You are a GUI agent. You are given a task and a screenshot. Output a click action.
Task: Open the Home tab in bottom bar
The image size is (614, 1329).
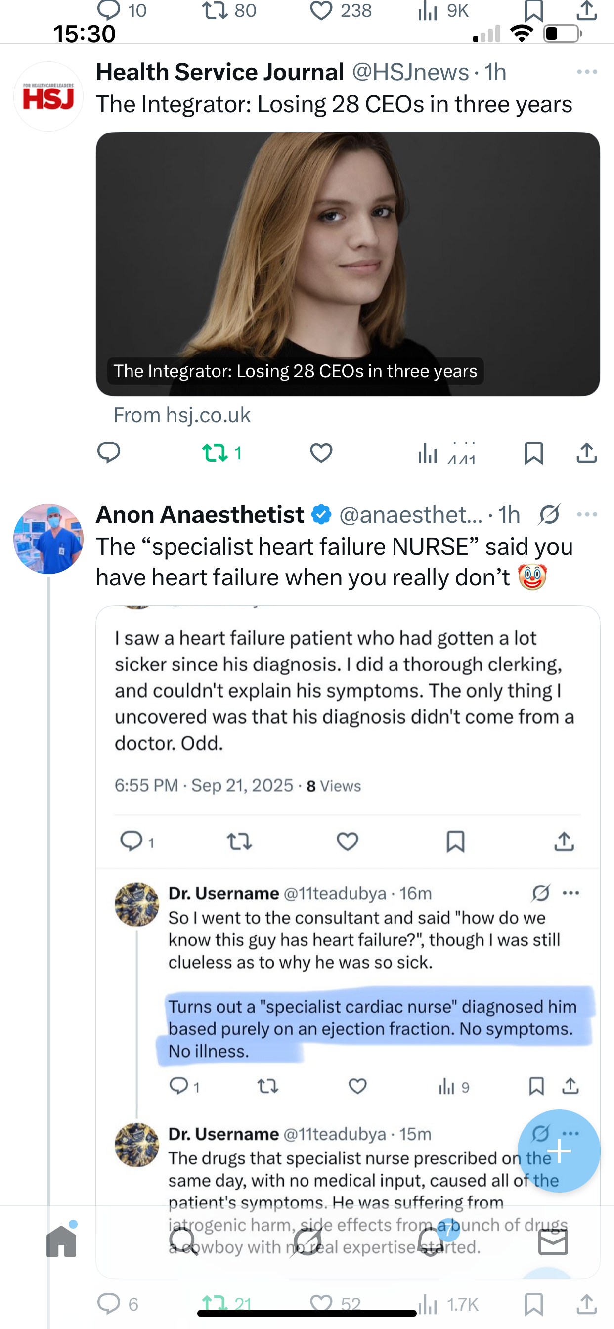tap(61, 1241)
